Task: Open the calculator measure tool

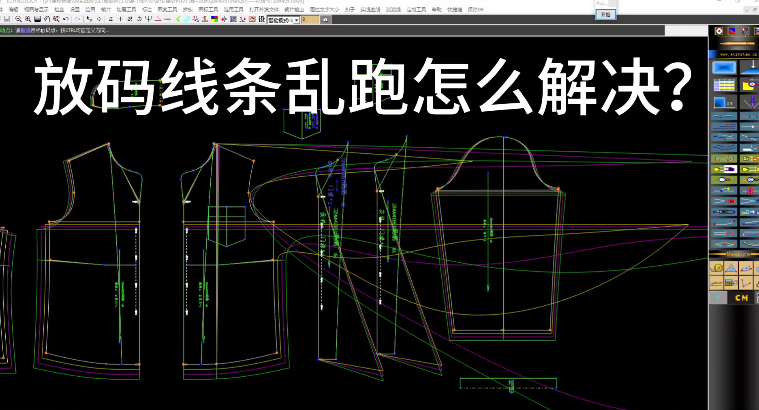Action: coord(731,284)
